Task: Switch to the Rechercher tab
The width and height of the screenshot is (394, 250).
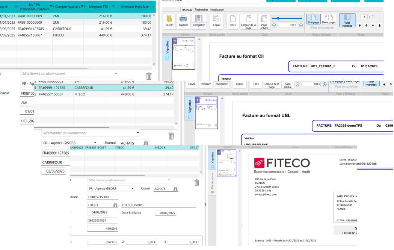Action: (201, 10)
